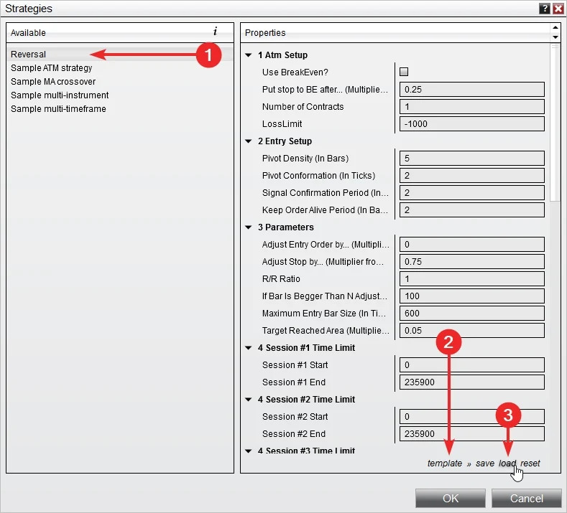Click the info icon in Available panel
Image resolution: width=567 pixels, height=513 pixels.
pyautogui.click(x=215, y=32)
